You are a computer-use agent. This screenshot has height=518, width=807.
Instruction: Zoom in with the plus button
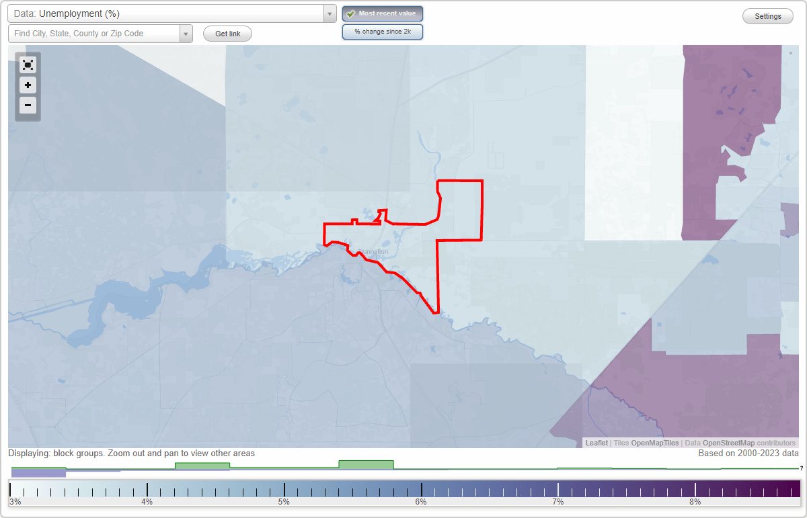click(x=28, y=85)
